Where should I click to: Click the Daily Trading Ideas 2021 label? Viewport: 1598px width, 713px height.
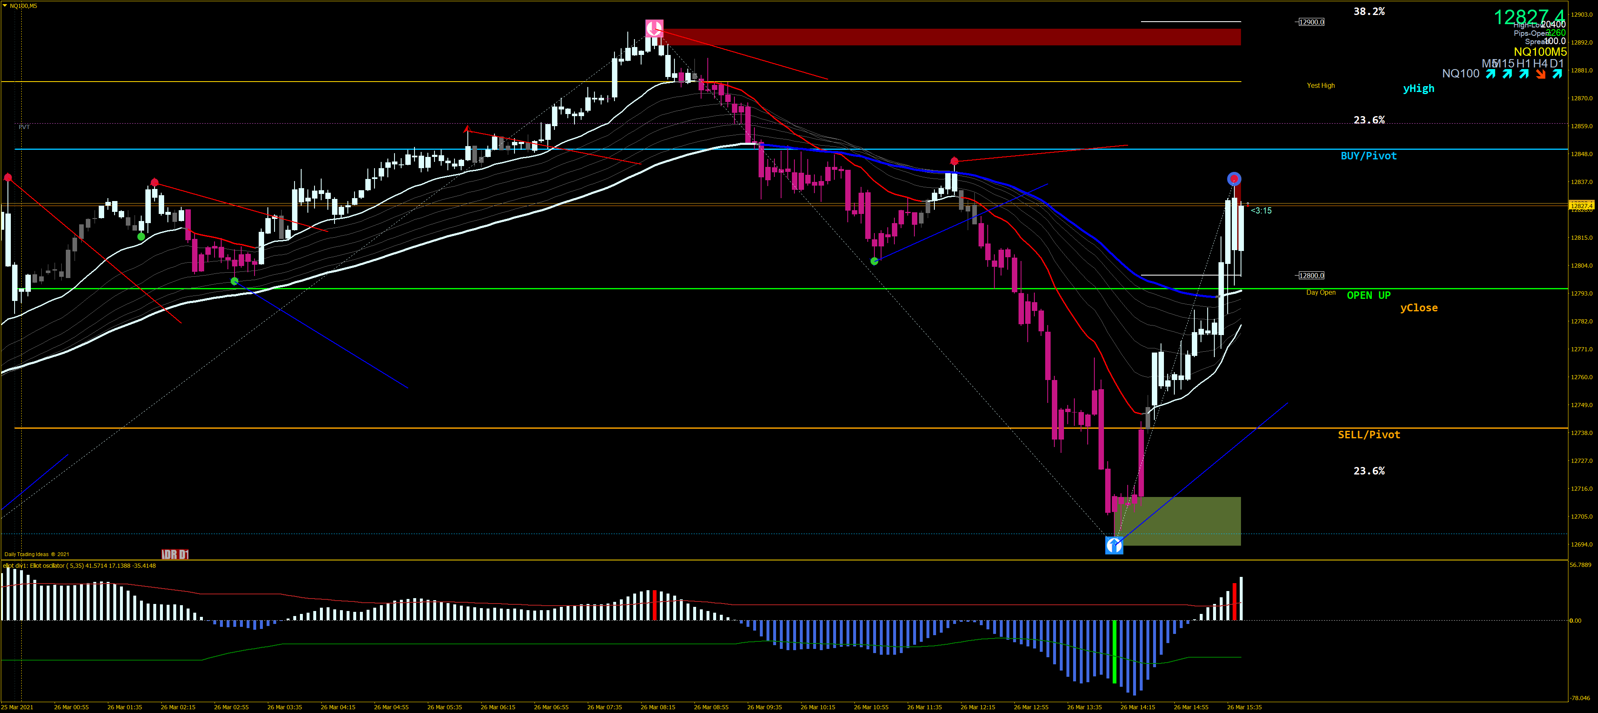click(x=37, y=554)
